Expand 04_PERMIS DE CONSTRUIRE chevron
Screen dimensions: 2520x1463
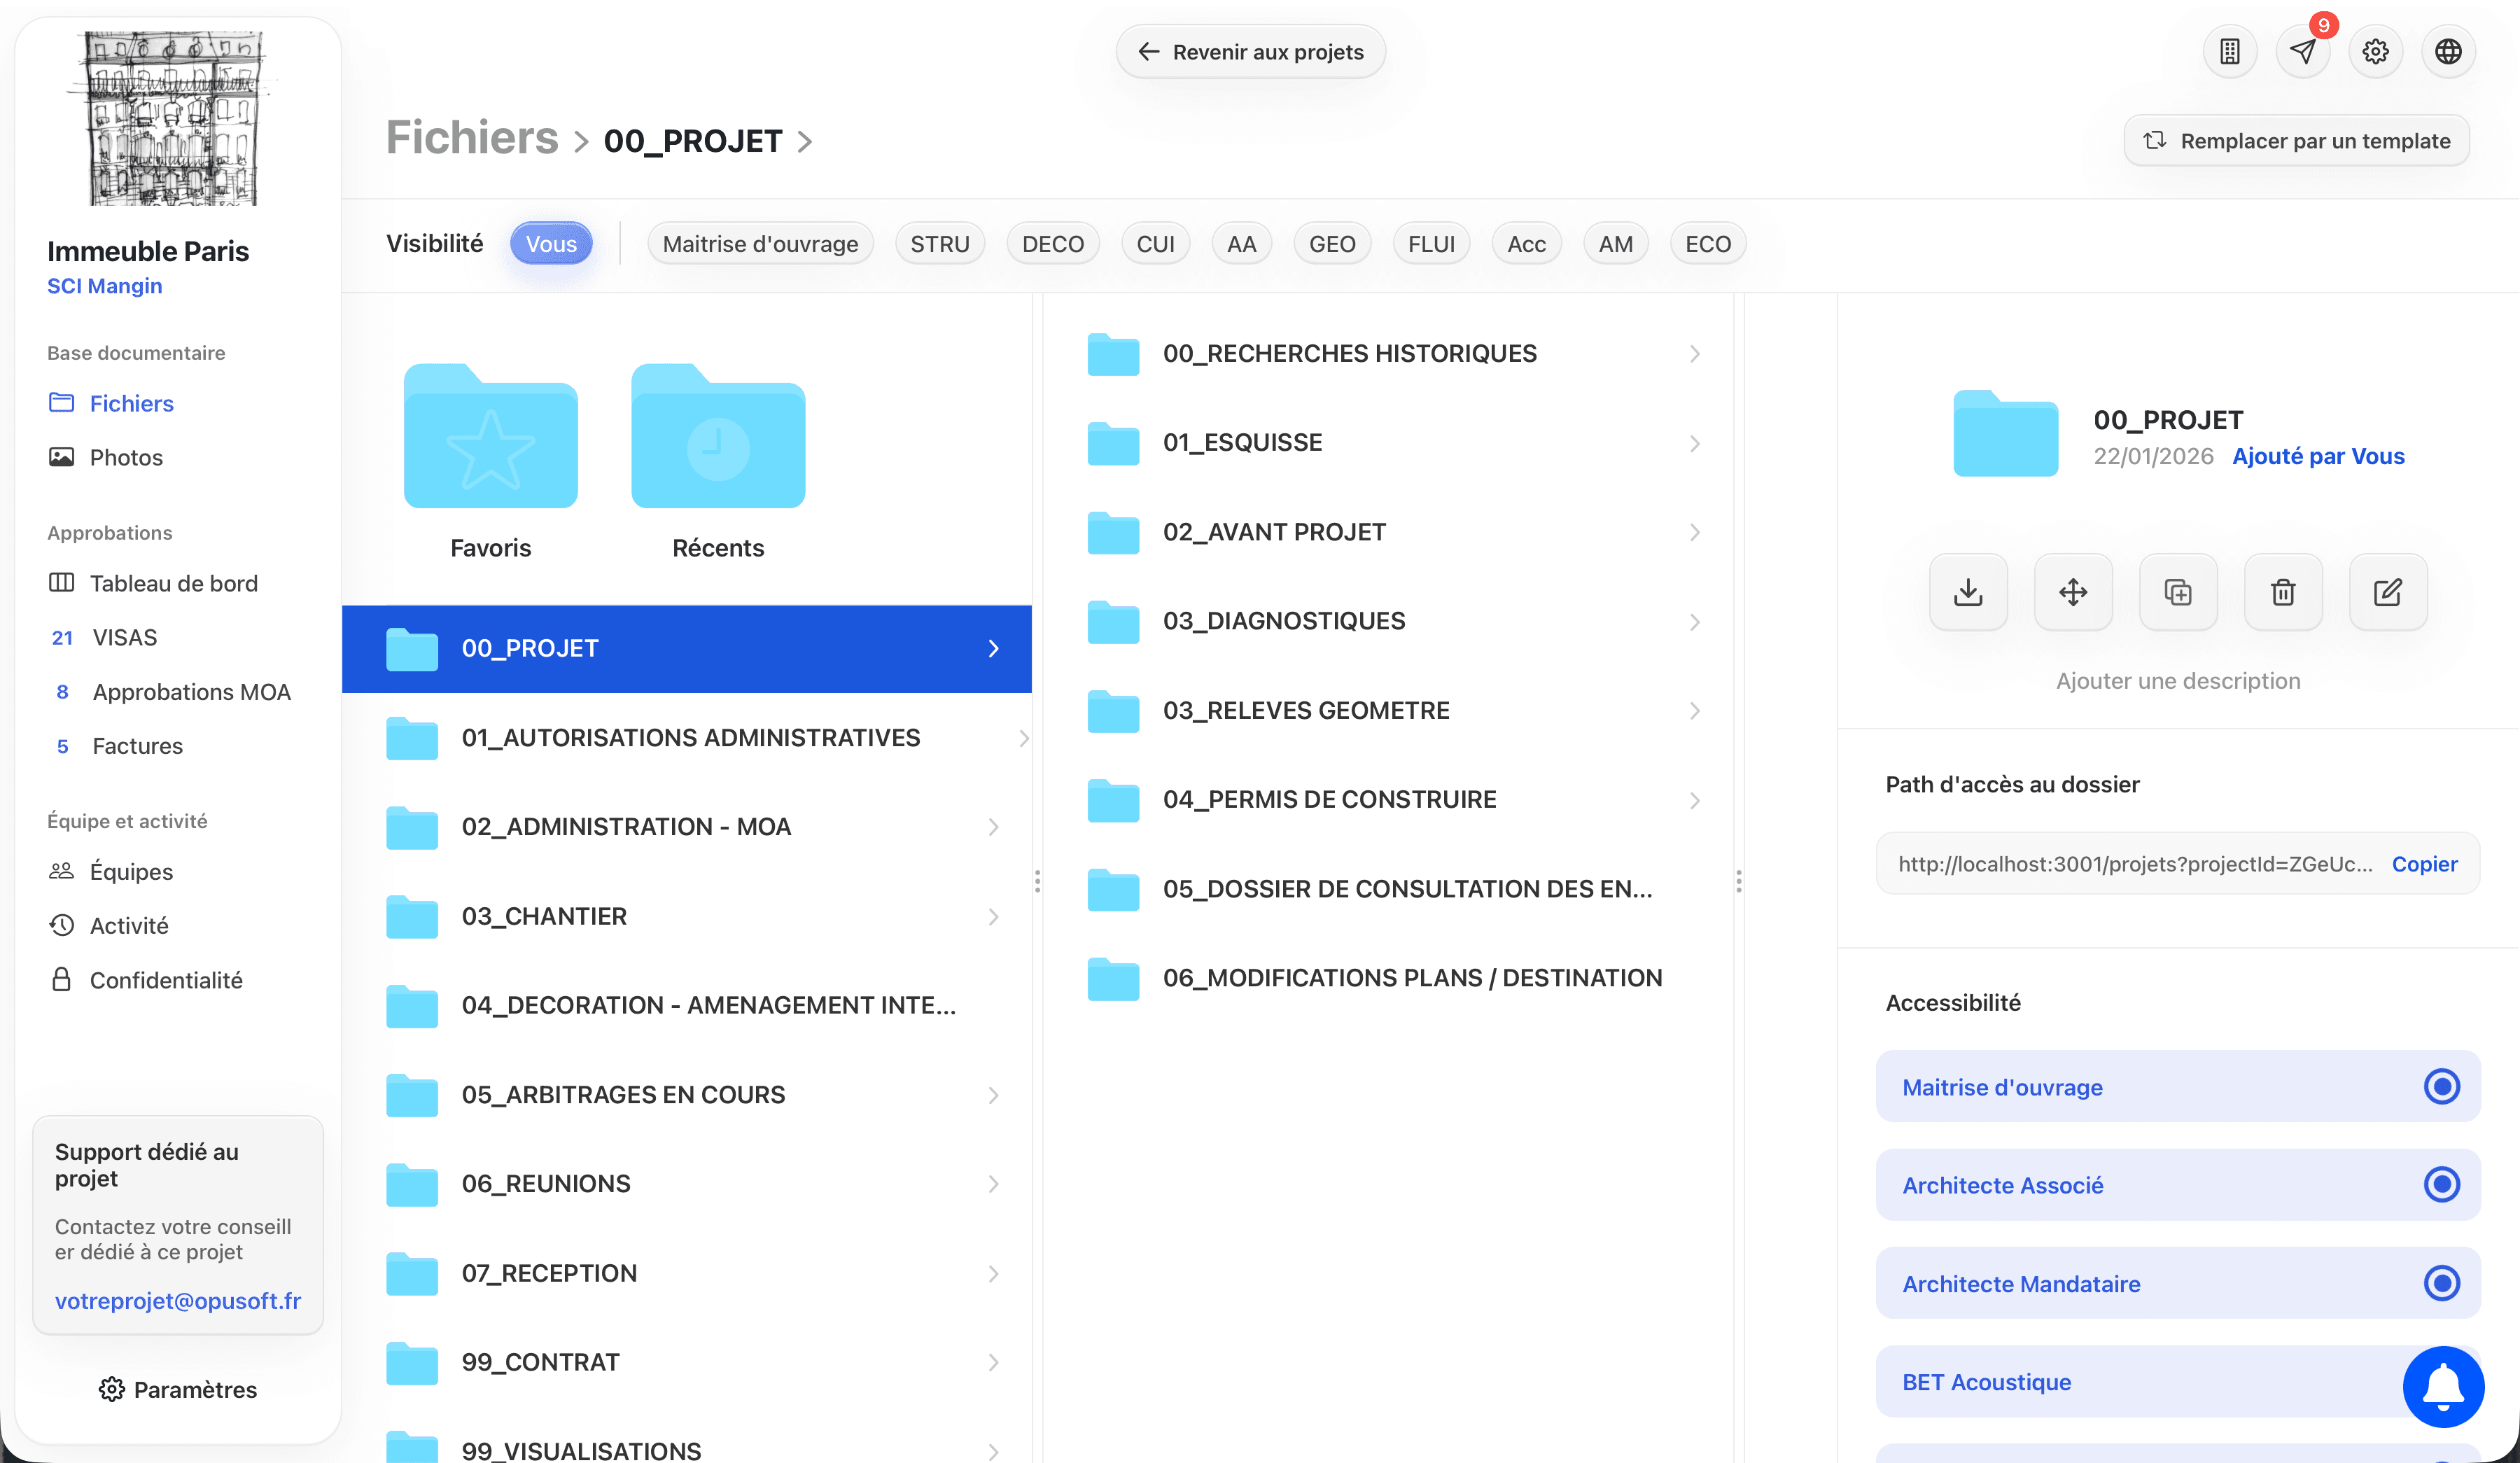[x=1694, y=800]
